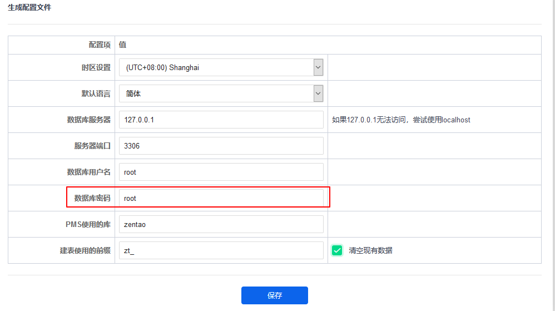Expand the 默认语言 dropdown showing 简体
Image resolution: width=555 pixels, height=311 pixels.
tap(221, 93)
